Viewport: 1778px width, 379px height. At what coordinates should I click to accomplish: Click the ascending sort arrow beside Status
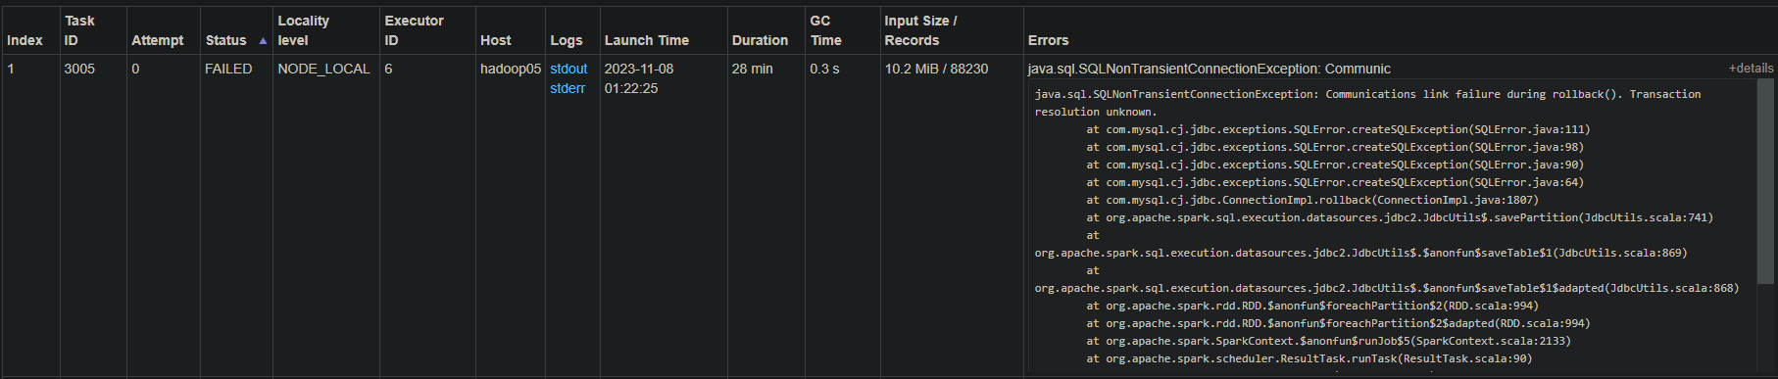point(263,41)
